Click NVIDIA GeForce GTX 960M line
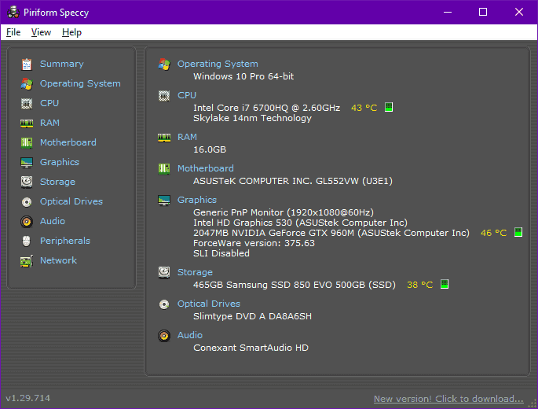538x409 pixels. pyautogui.click(x=331, y=233)
